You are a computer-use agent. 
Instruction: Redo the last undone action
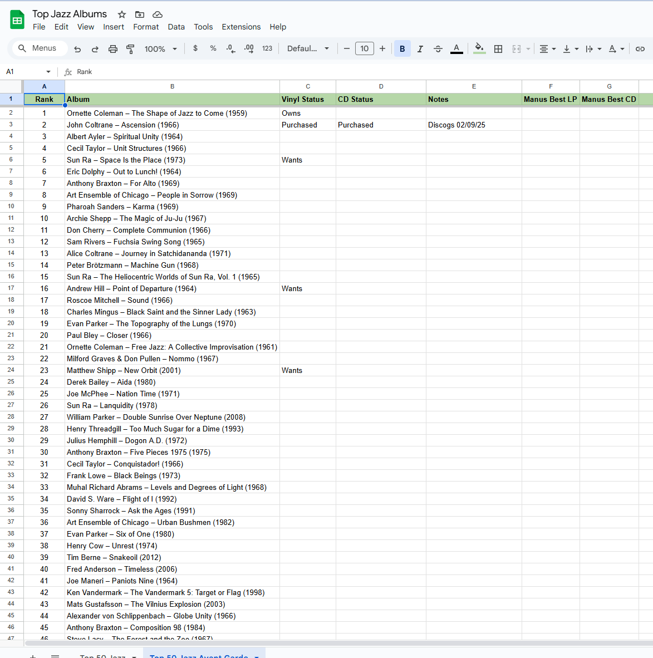[95, 49]
